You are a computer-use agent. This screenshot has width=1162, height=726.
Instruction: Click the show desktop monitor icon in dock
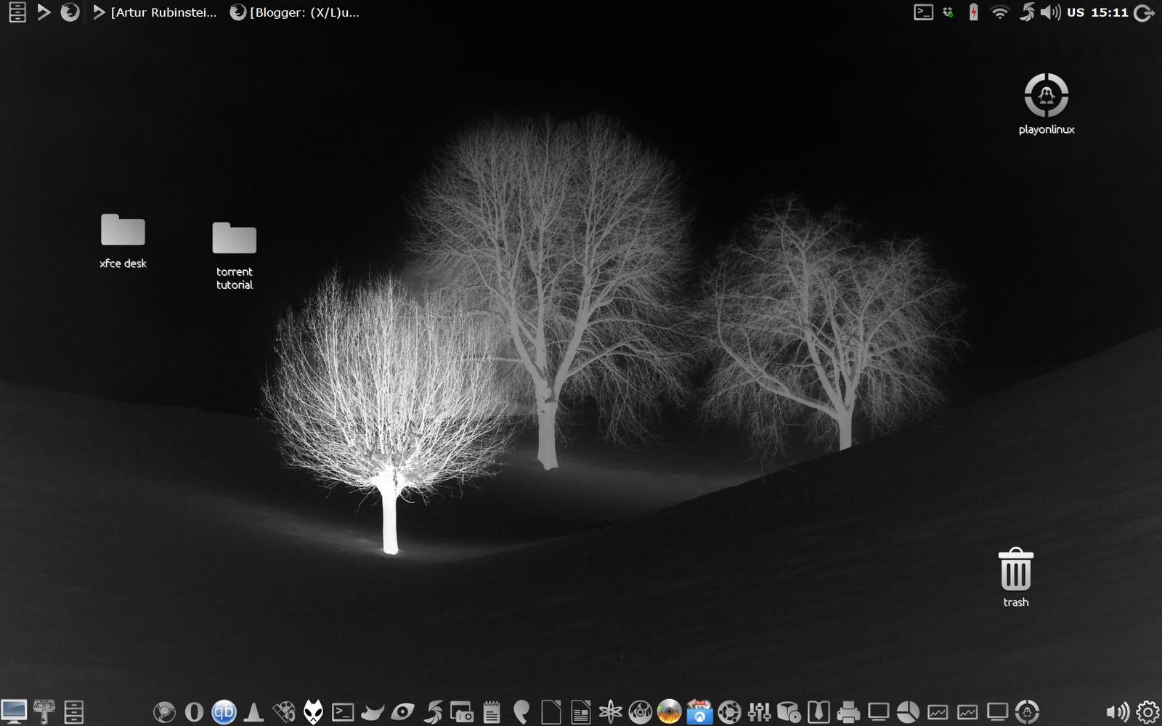pos(14,711)
